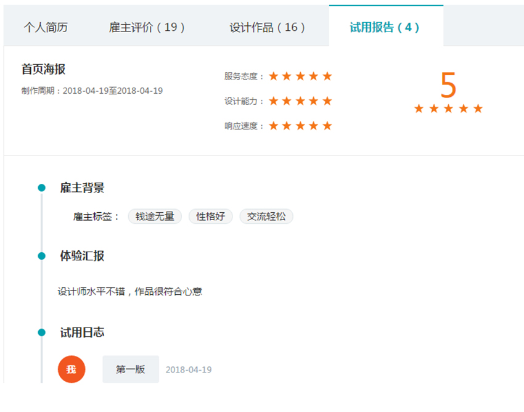Click the timeline dot beside 体验汇报
Viewport: 524px width, 412px height.
coord(41,256)
